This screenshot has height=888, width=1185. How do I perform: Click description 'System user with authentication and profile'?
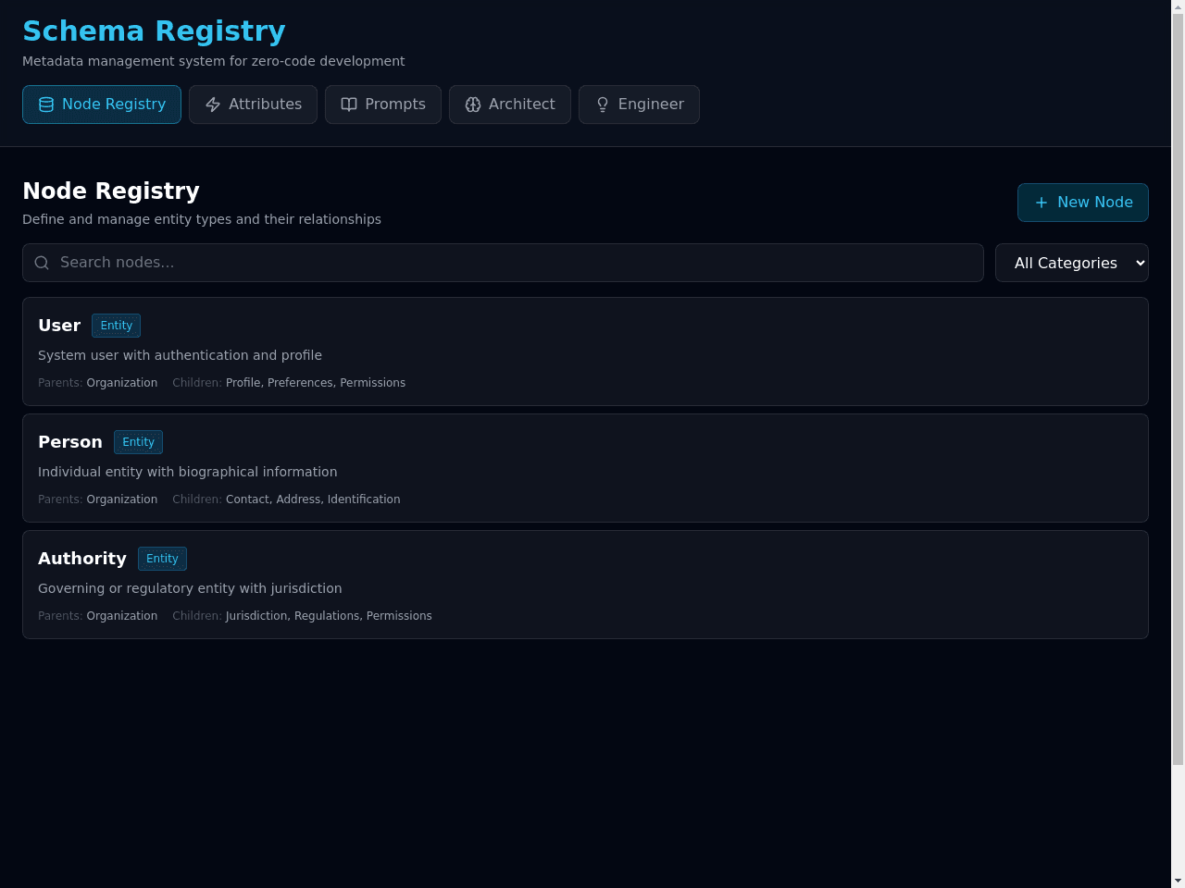click(x=180, y=355)
